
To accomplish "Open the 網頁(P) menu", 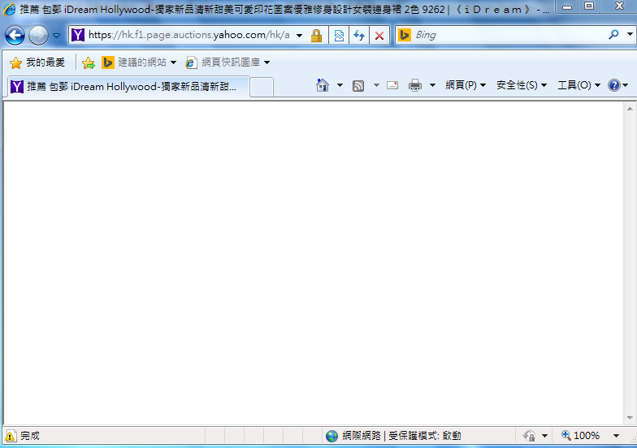I will 466,85.
